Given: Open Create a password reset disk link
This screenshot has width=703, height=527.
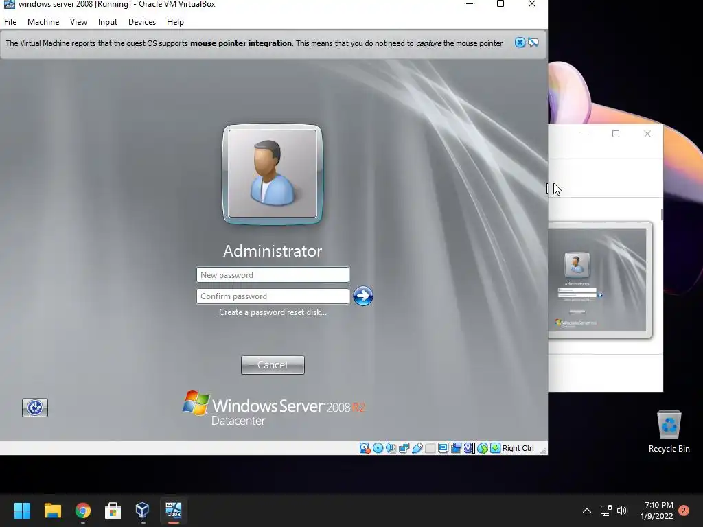Looking at the screenshot, I should [x=273, y=312].
